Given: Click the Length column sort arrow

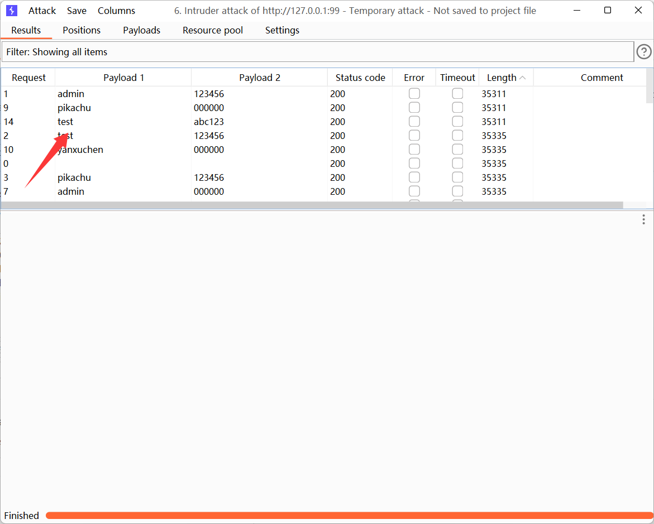Looking at the screenshot, I should (523, 78).
